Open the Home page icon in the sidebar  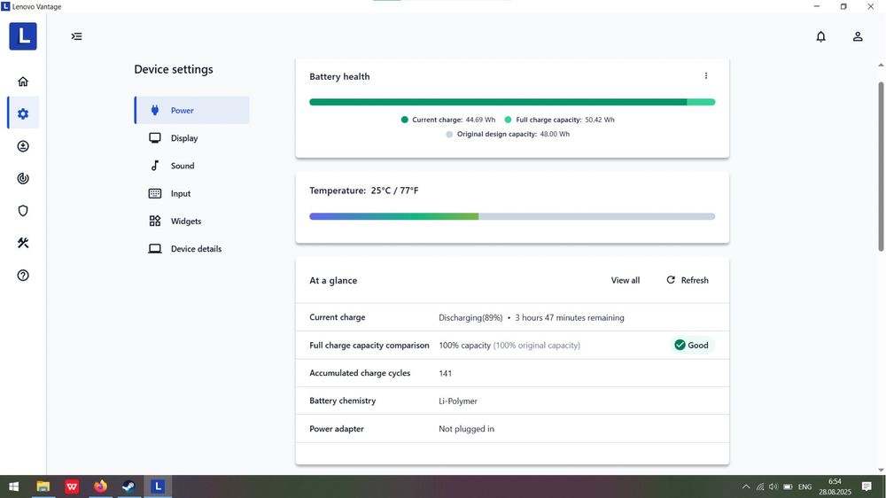(23, 82)
